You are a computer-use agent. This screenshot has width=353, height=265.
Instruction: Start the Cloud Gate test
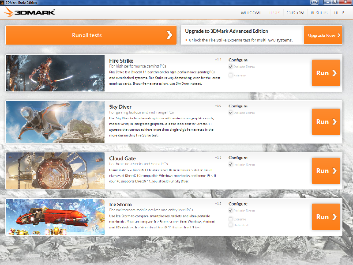point(326,171)
